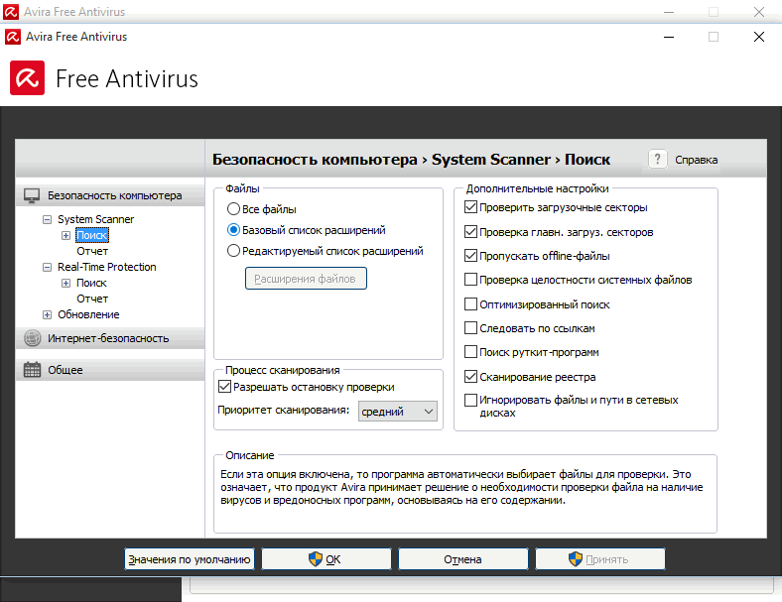Check Следовать по ссылкам option
The width and height of the screenshot is (782, 602).
click(470, 328)
